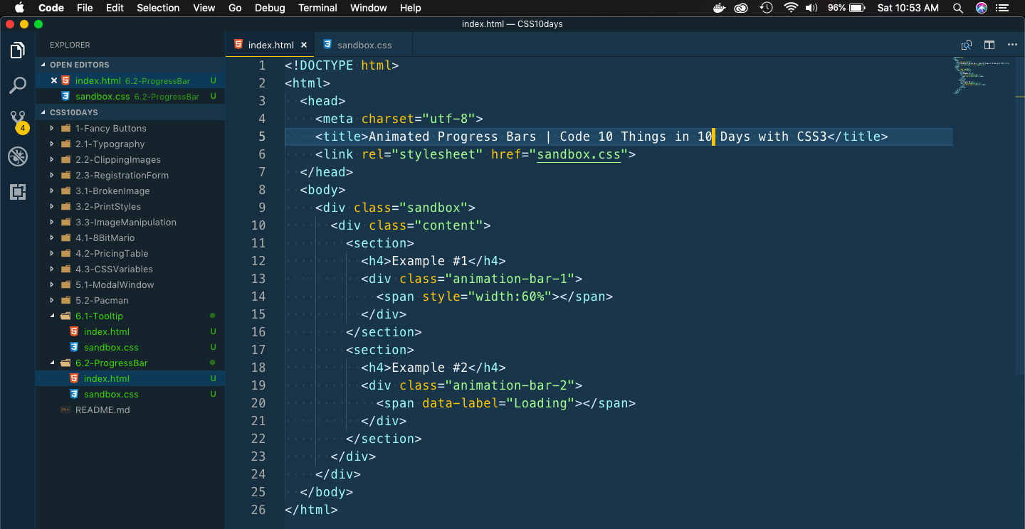
Task: Open the View menu
Action: point(204,8)
